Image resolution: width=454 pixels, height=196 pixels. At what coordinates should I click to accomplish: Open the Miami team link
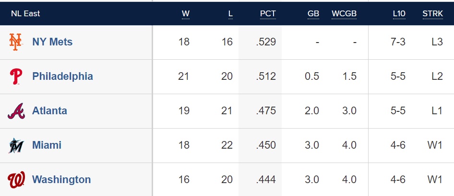(47, 145)
